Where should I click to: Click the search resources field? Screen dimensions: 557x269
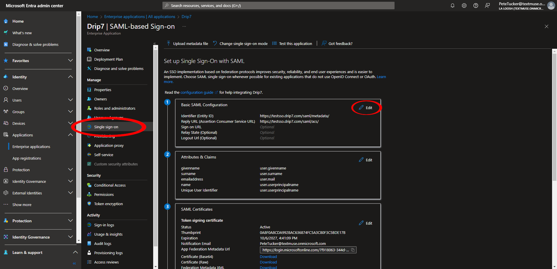pyautogui.click(x=278, y=6)
